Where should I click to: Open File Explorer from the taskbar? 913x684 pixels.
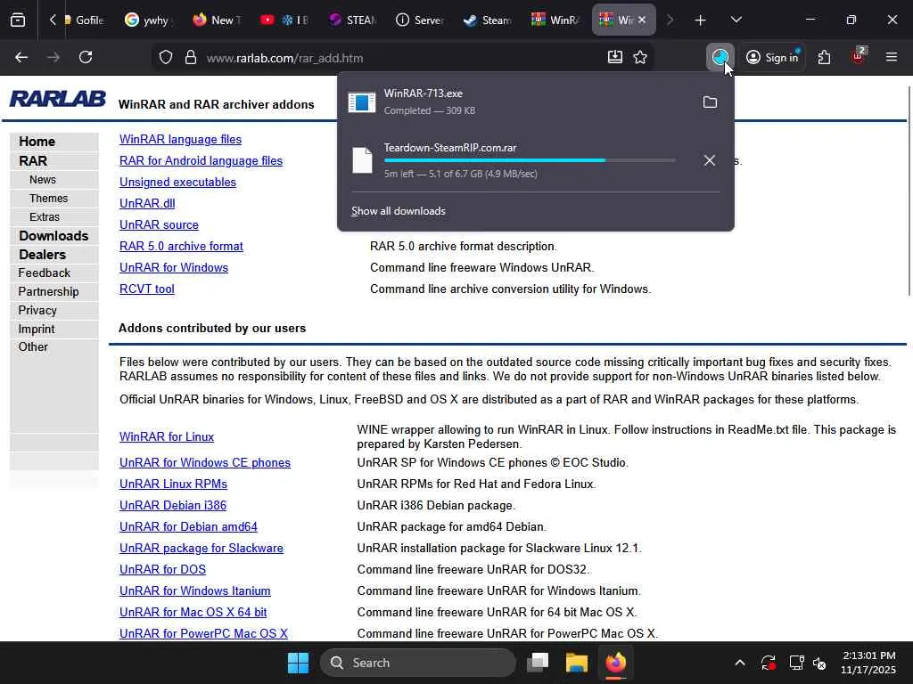point(577,663)
